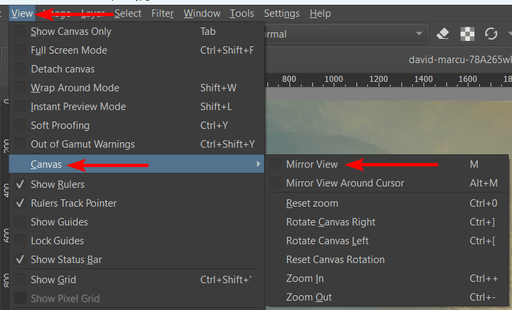Open the Settings menu
The width and height of the screenshot is (512, 310).
click(x=281, y=13)
